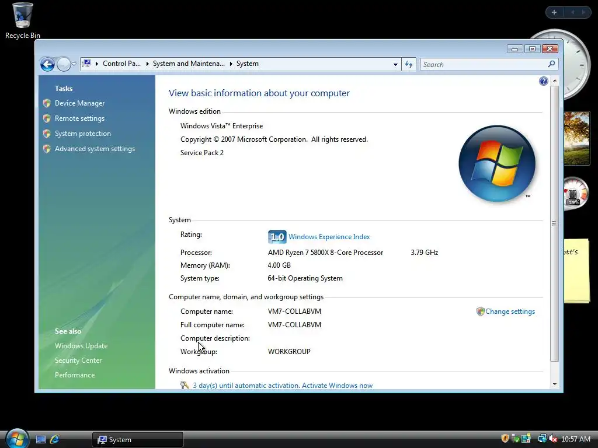Click the keys icon beside activation message
Screen dimensions: 598x448
[x=185, y=385]
